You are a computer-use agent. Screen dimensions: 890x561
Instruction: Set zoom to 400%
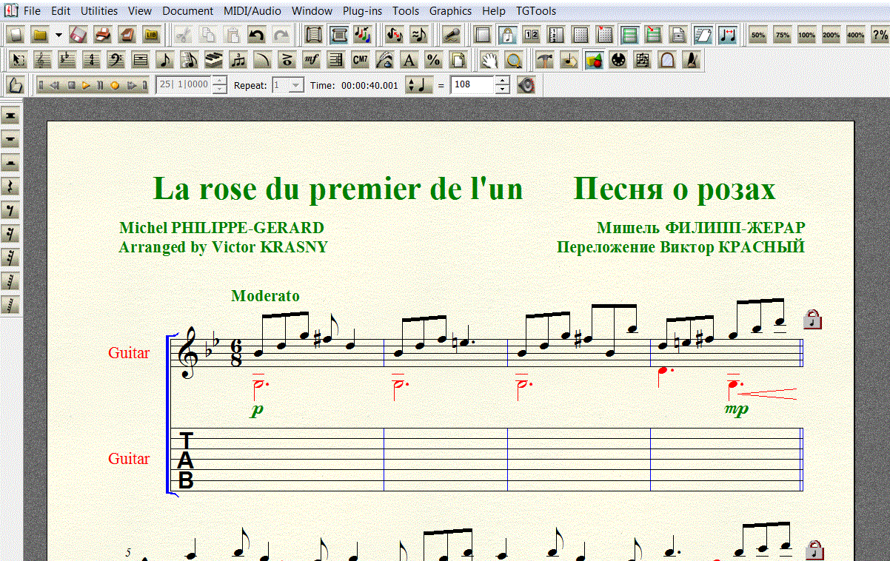coord(856,35)
